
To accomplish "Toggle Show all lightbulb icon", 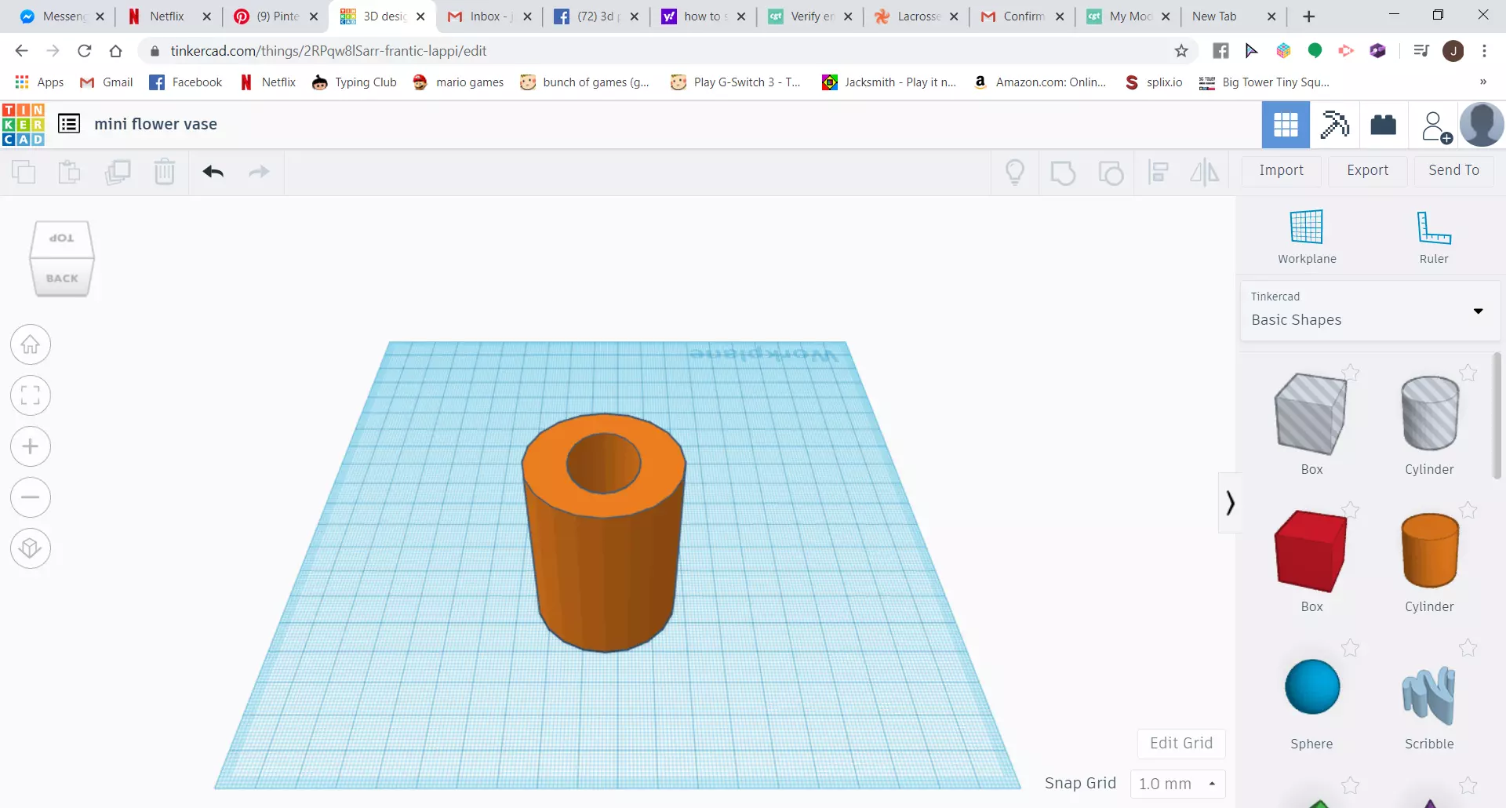I will click(1015, 172).
